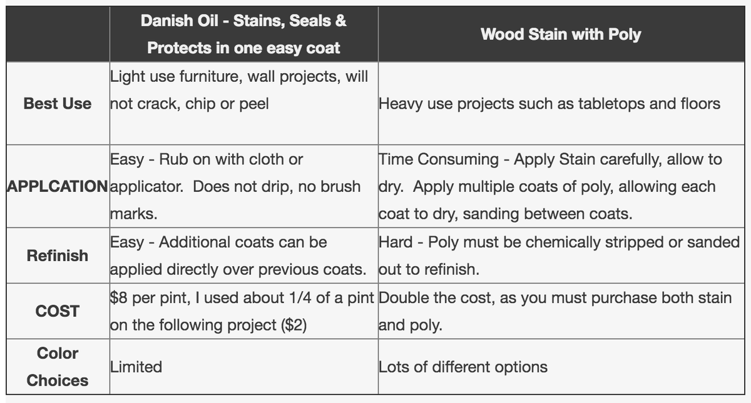Click the 'Heavy use projects' cell text

coord(549,104)
